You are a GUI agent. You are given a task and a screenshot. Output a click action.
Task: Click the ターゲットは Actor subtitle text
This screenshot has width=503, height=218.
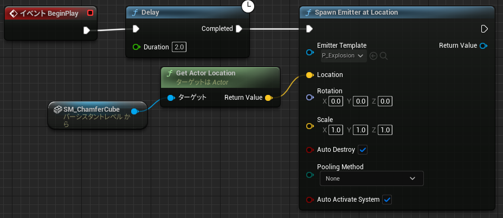coord(202,82)
